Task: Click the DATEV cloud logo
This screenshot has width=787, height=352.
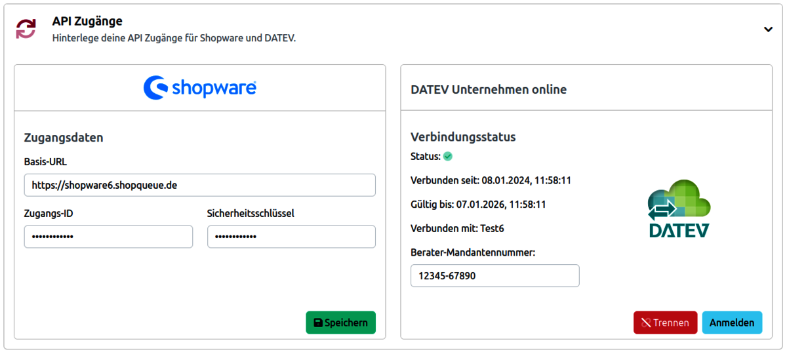Action: click(678, 208)
